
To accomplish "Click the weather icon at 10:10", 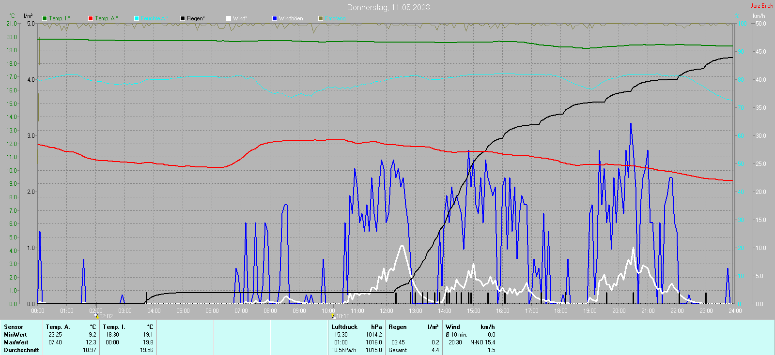I will coord(333,316).
